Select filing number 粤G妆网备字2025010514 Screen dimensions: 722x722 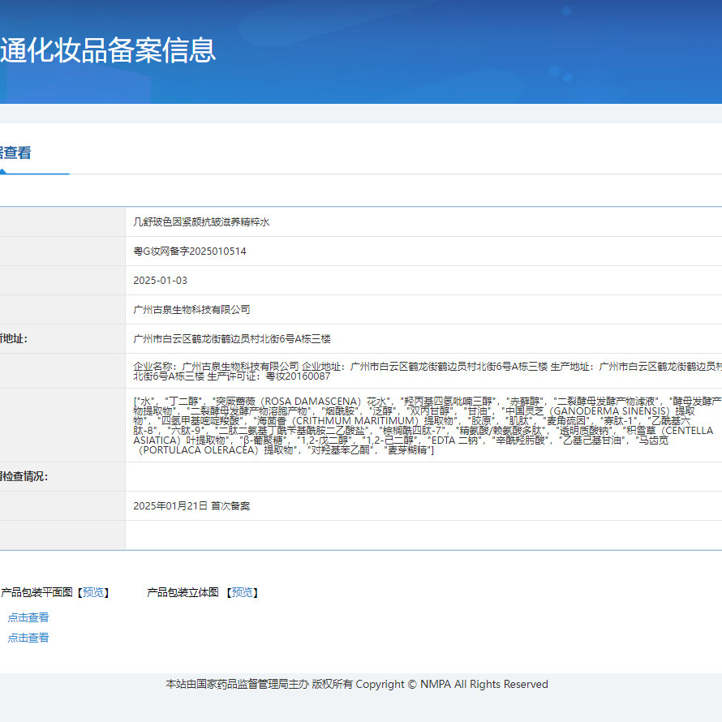(x=190, y=251)
